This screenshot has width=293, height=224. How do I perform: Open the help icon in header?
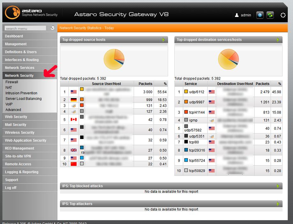point(260,15)
